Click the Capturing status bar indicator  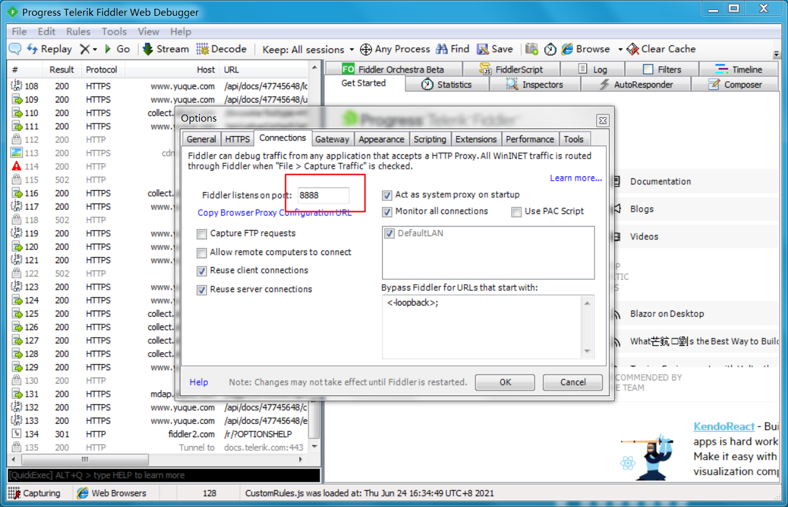click(35, 493)
